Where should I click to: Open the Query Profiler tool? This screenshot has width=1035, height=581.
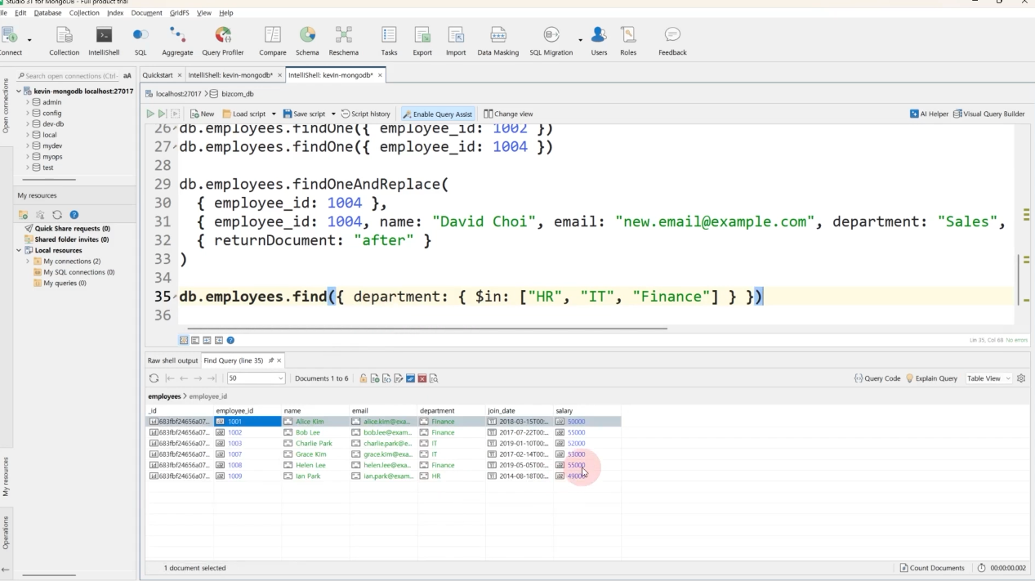tap(223, 41)
